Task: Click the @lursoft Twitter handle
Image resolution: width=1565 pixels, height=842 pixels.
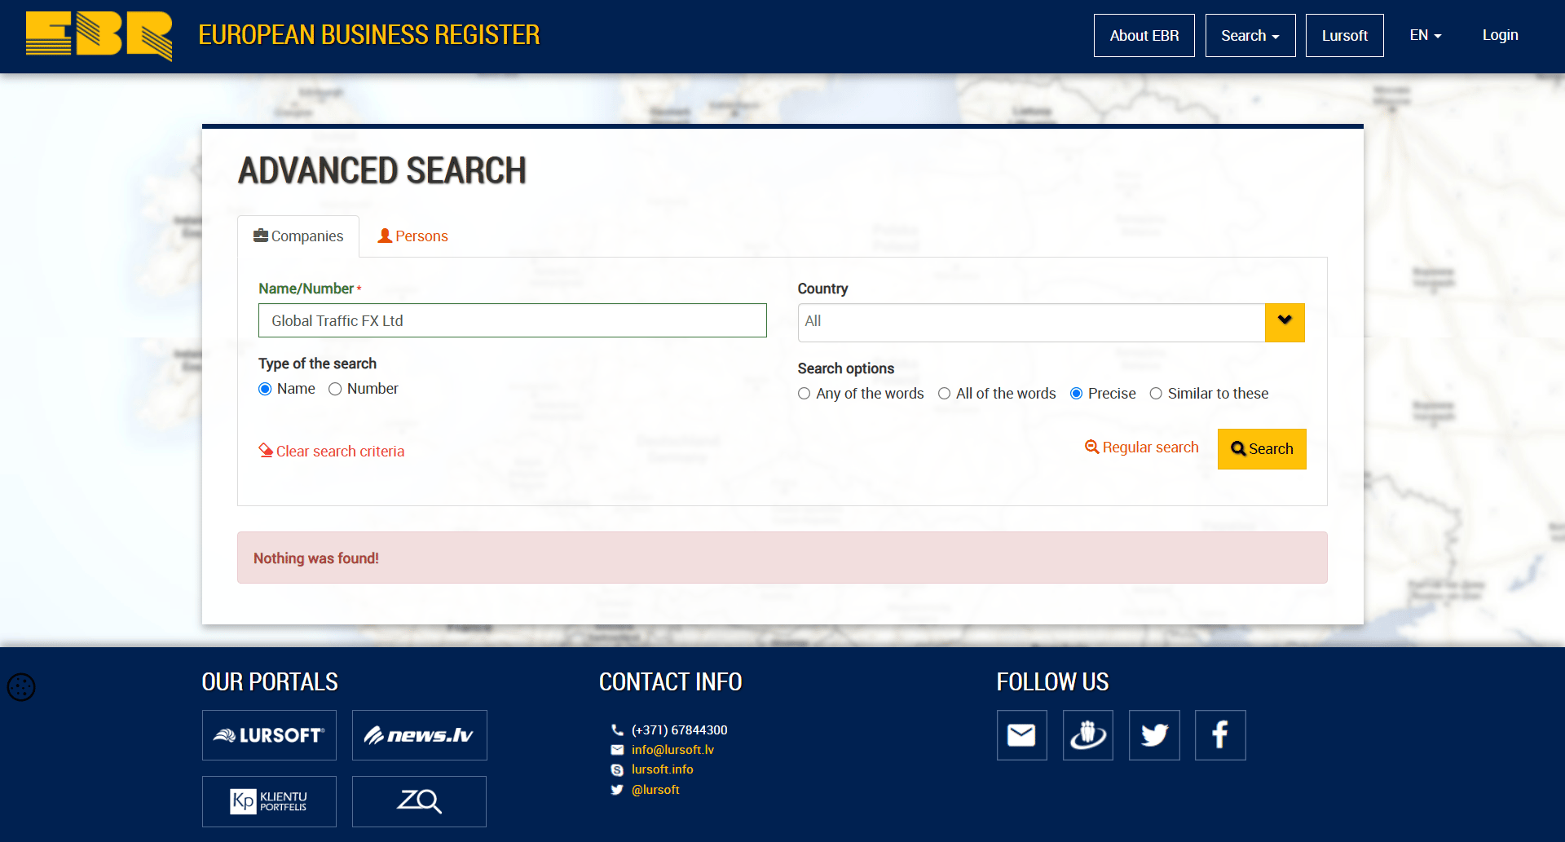Action: (655, 790)
